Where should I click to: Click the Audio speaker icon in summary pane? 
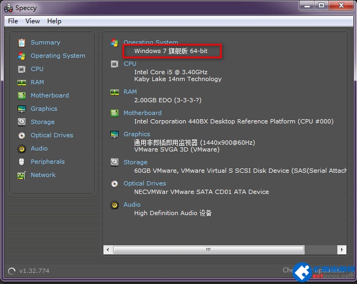pos(115,205)
